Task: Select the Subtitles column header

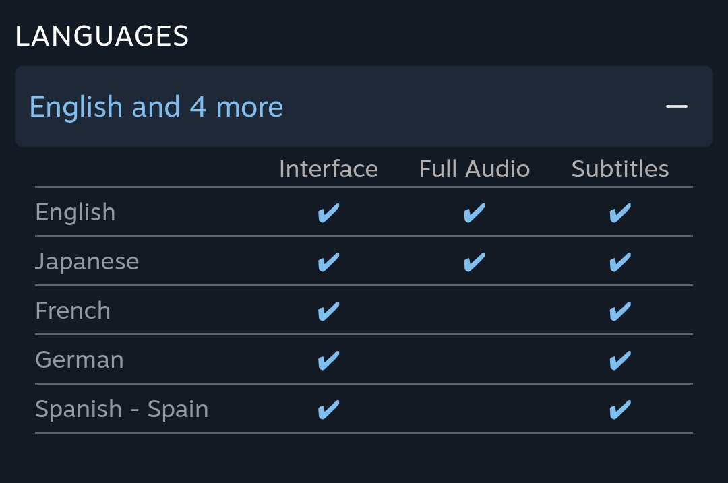Action: point(620,169)
